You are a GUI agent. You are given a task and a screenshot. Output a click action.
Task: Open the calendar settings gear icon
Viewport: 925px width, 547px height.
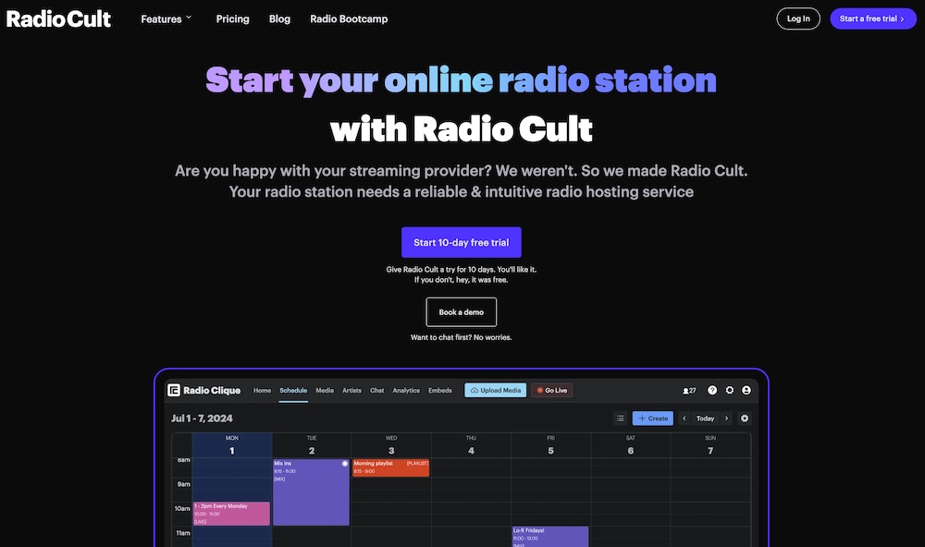744,418
